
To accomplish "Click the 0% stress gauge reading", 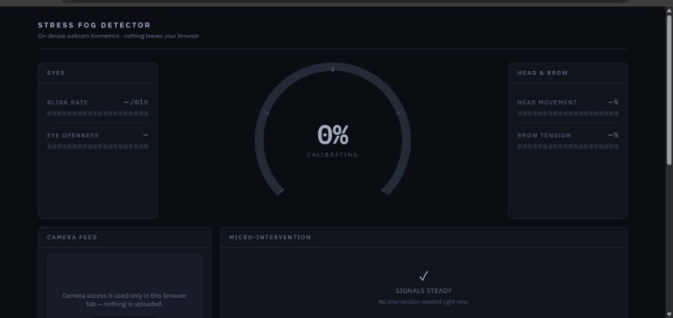I will point(332,134).
